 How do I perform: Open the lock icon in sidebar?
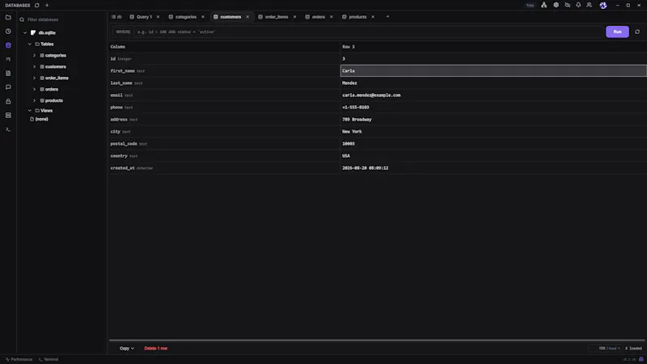8,102
